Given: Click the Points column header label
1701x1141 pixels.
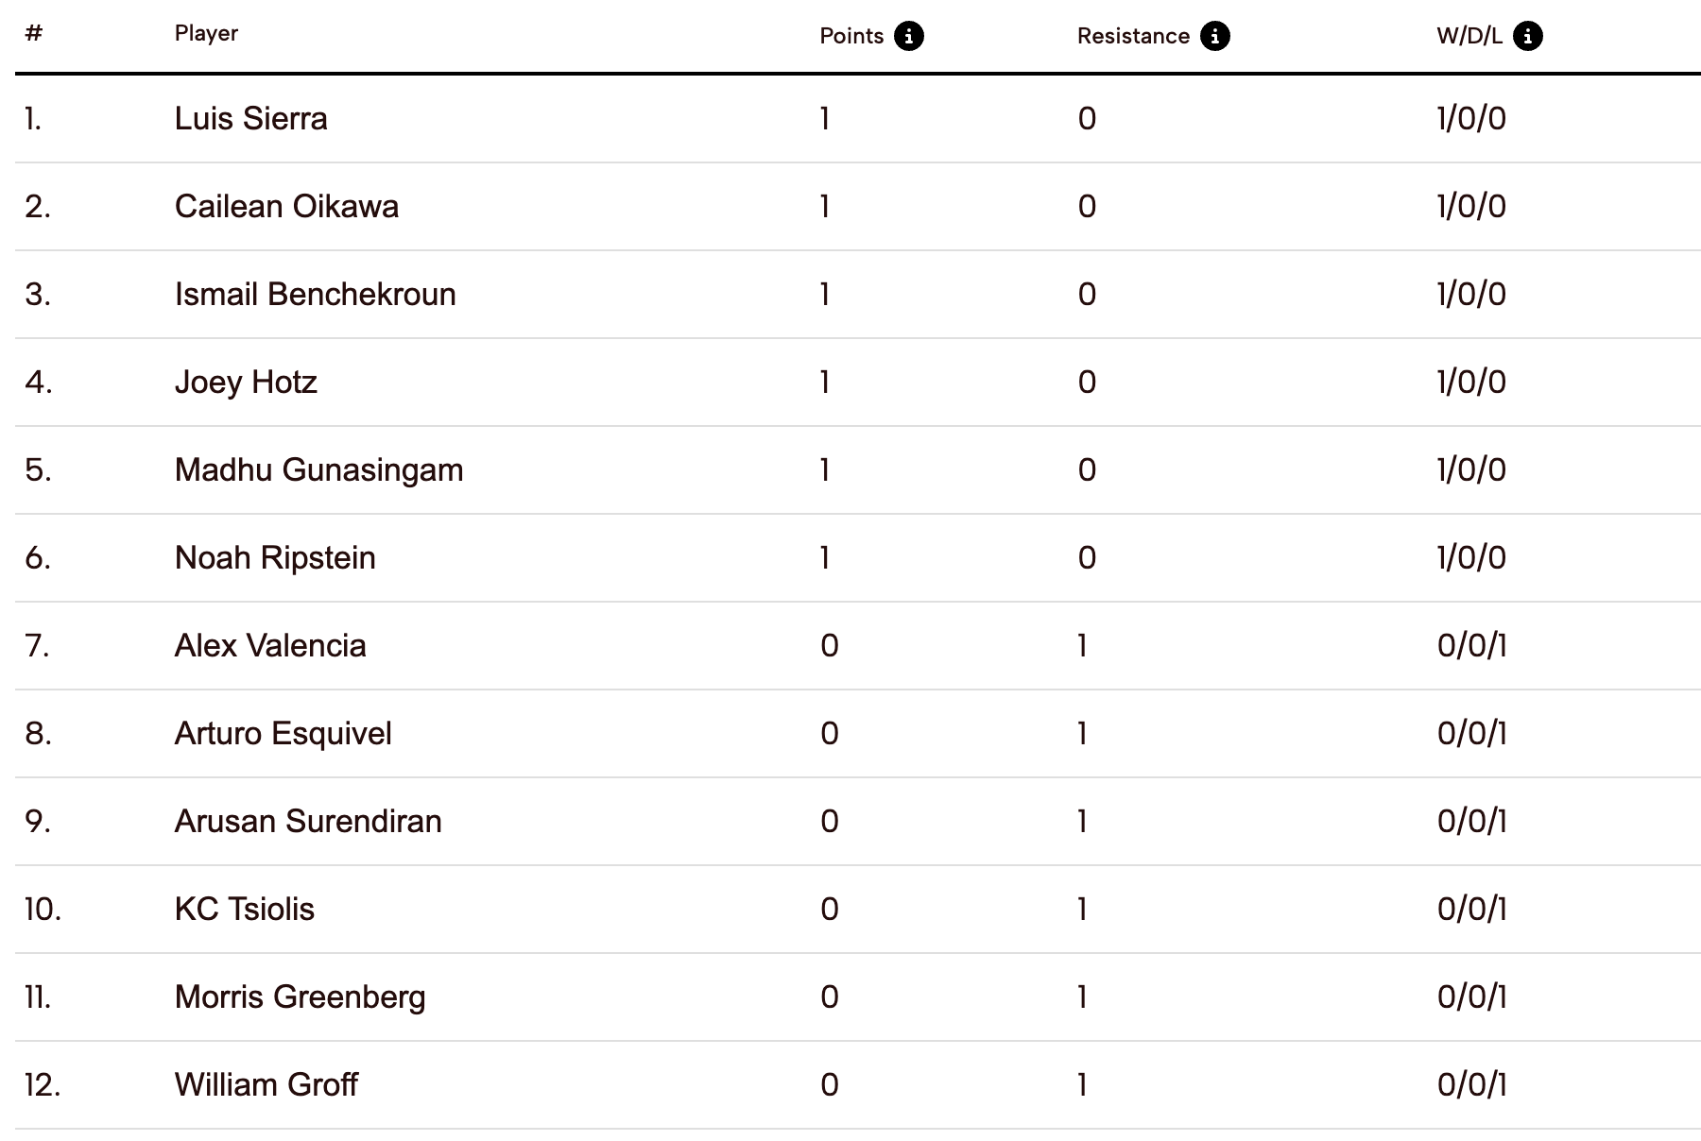Looking at the screenshot, I should (850, 36).
